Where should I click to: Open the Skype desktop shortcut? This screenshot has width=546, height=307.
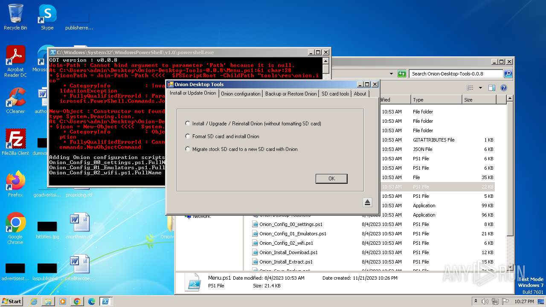pyautogui.click(x=47, y=17)
